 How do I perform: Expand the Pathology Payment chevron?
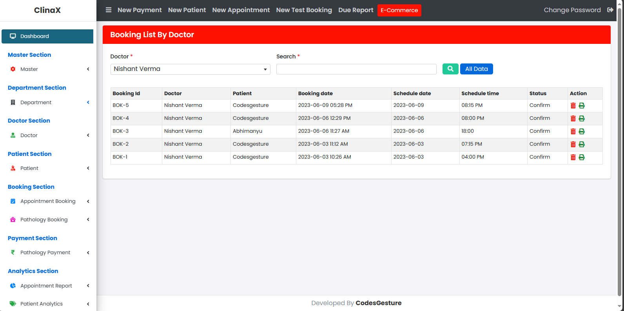(88, 253)
